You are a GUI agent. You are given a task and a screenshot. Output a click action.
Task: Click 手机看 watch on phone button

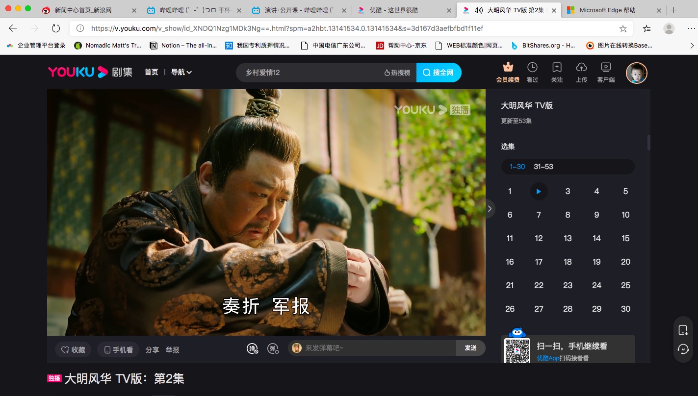118,349
